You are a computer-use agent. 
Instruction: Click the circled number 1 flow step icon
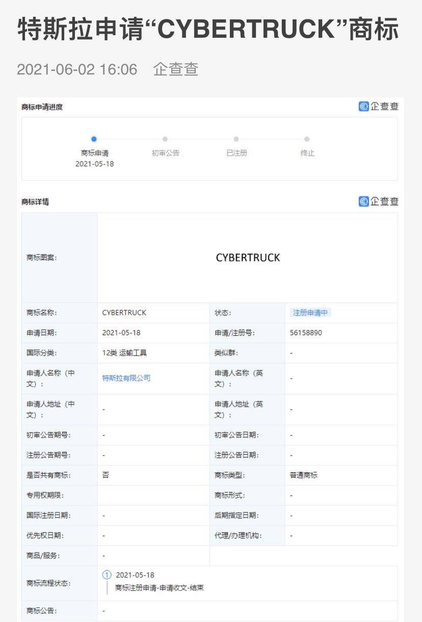[107, 575]
